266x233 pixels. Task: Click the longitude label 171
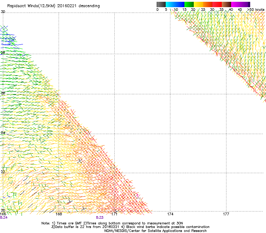point(114,214)
